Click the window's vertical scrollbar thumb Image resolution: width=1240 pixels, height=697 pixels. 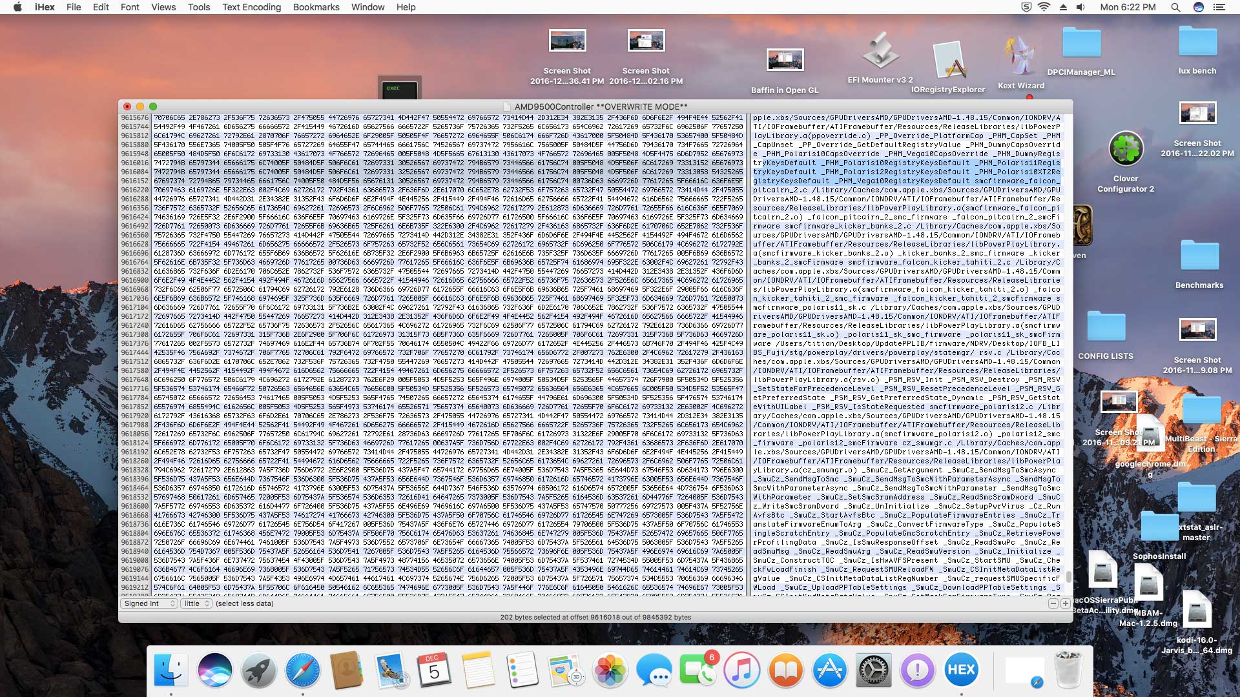(x=1069, y=577)
